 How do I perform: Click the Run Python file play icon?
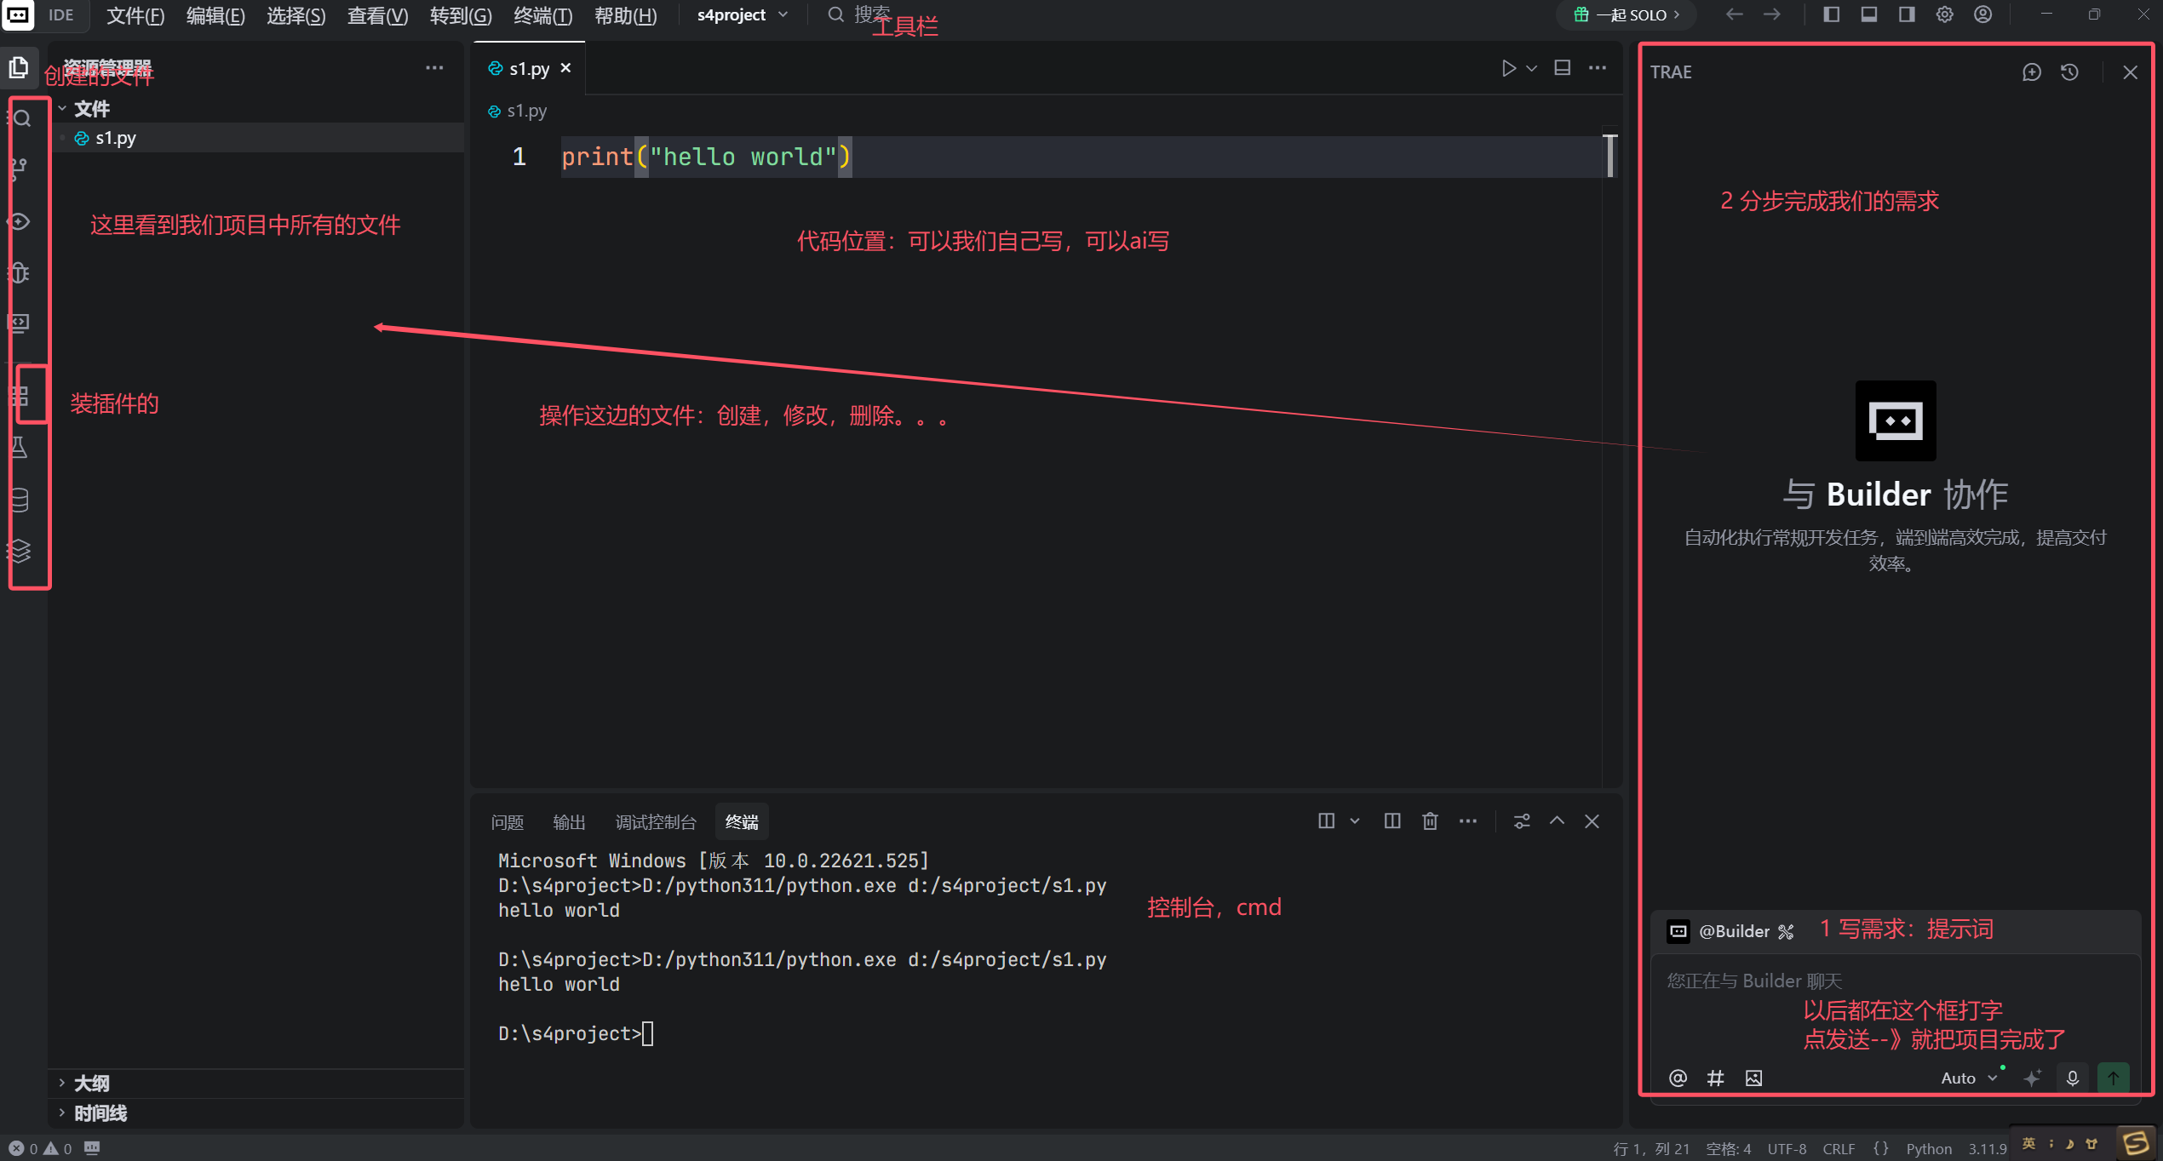1508,68
